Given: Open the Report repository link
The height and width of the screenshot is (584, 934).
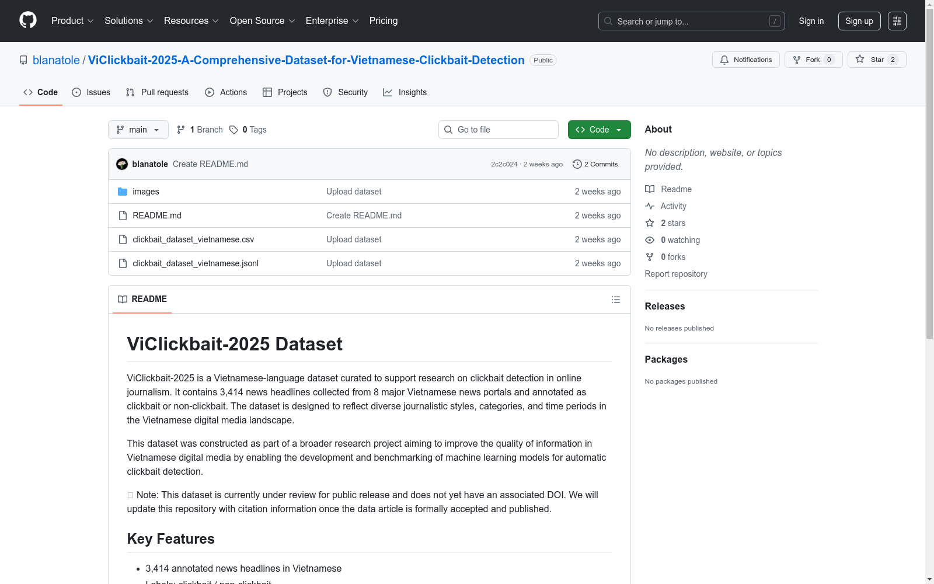Looking at the screenshot, I should pos(676,274).
